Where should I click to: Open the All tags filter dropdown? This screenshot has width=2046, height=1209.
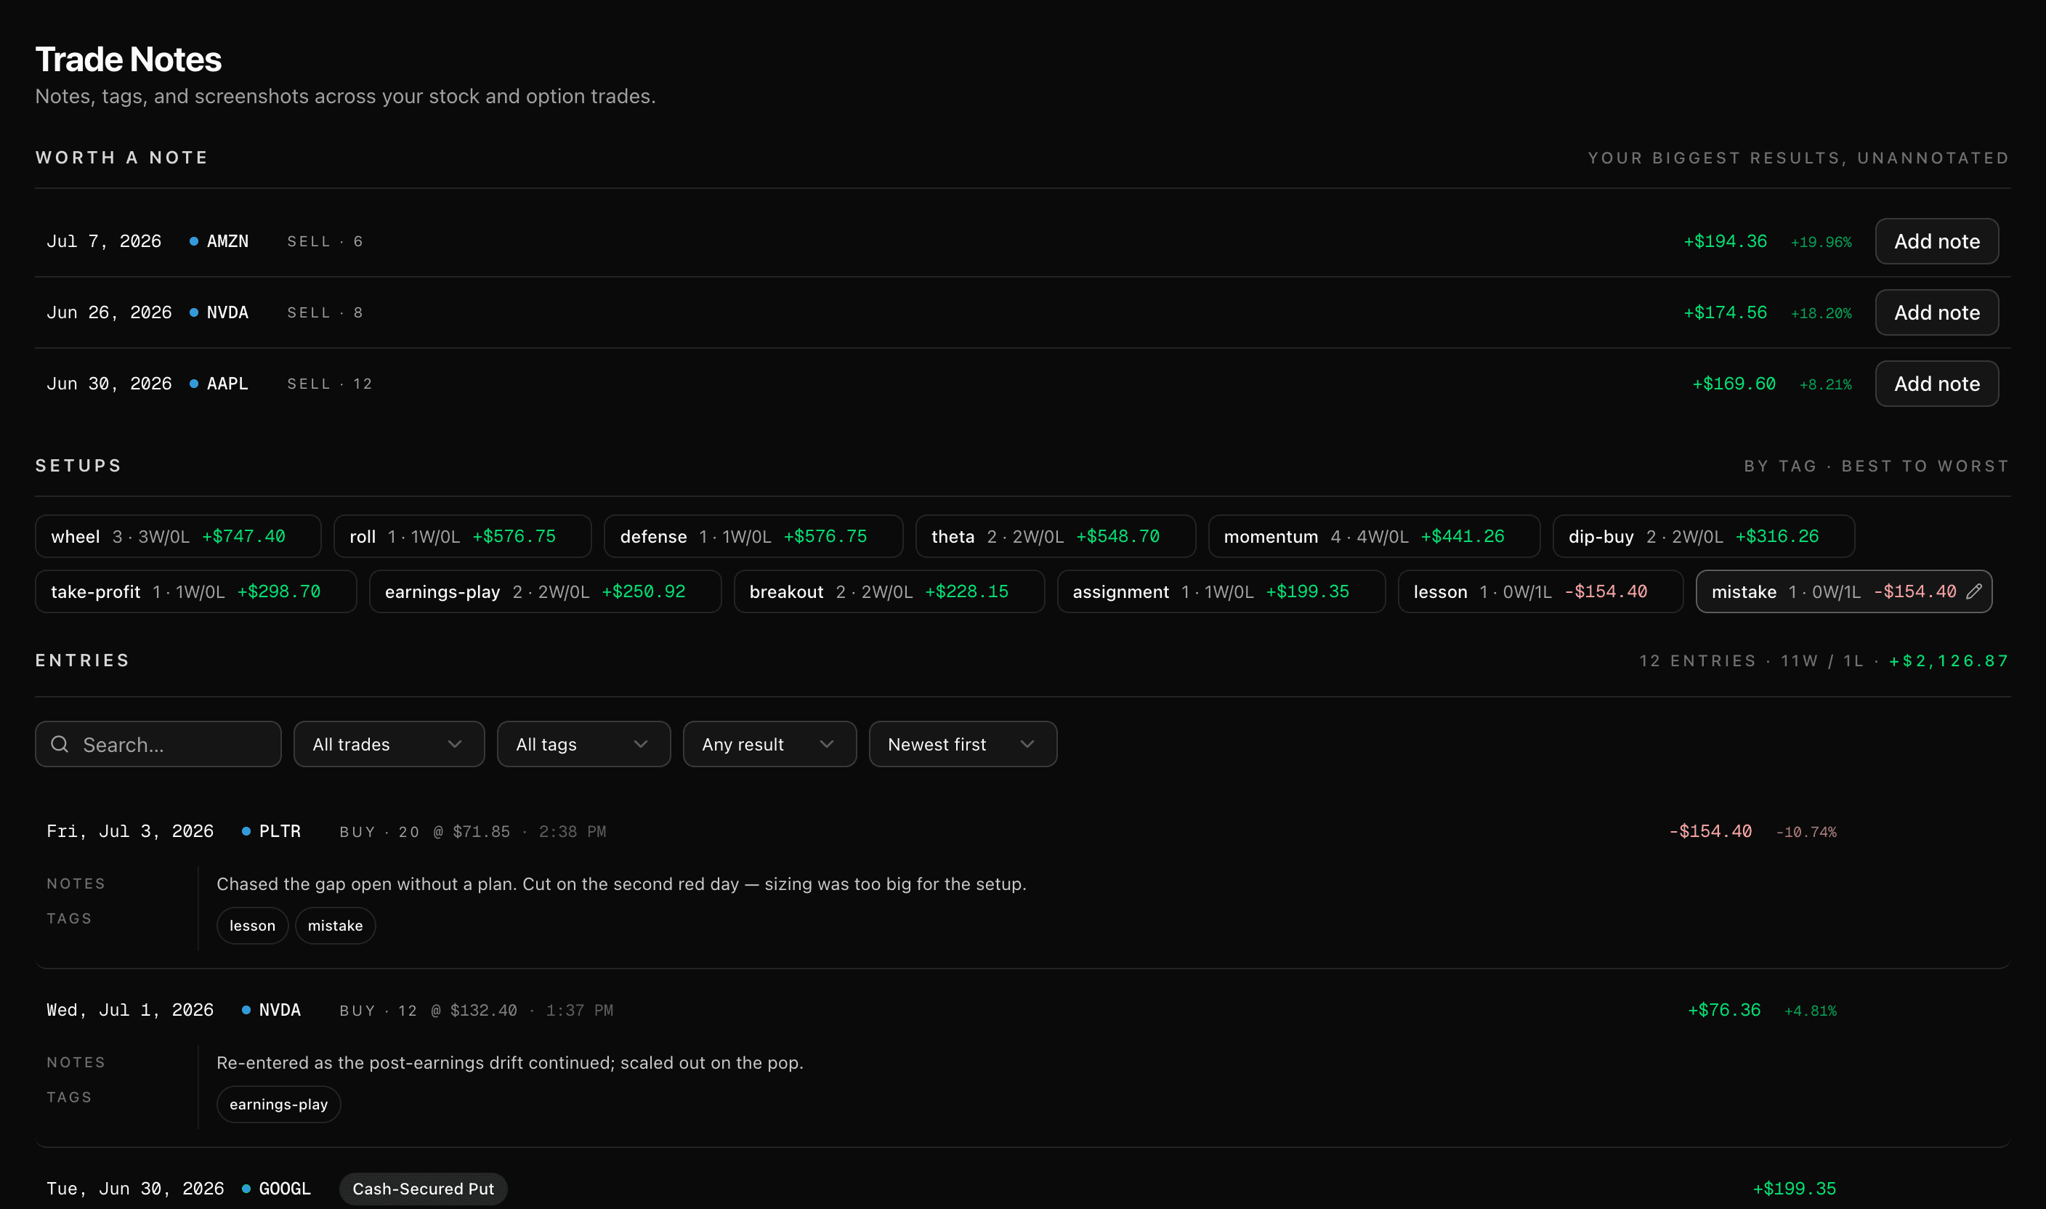583,744
